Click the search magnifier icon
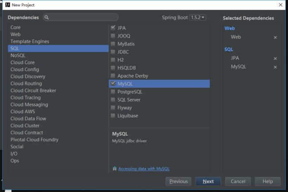This screenshot has width=288, height=192. click(47, 17)
